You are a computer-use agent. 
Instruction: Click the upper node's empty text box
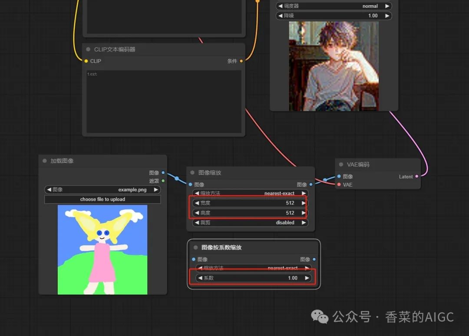tap(164, 16)
